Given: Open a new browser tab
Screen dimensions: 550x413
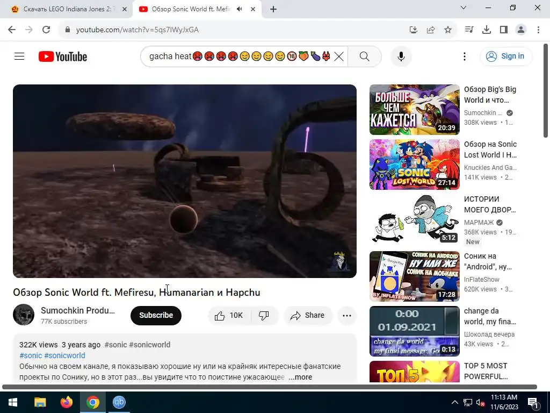Looking at the screenshot, I should point(273,9).
